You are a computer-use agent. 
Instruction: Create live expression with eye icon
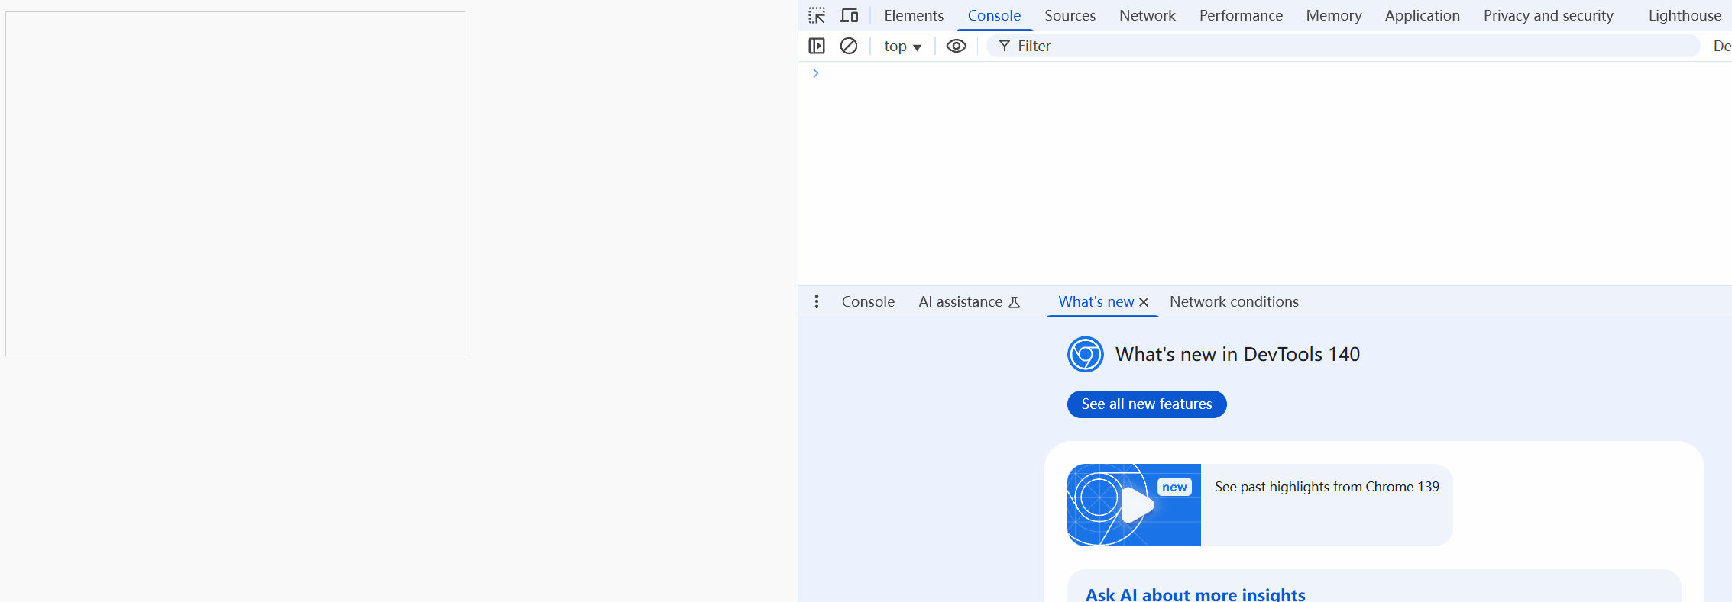pos(957,46)
